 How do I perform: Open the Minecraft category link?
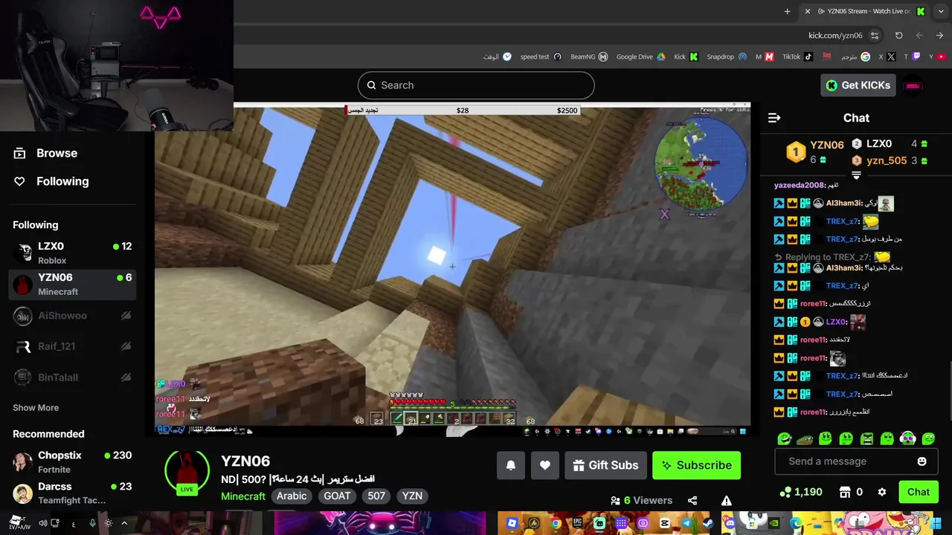coord(243,496)
